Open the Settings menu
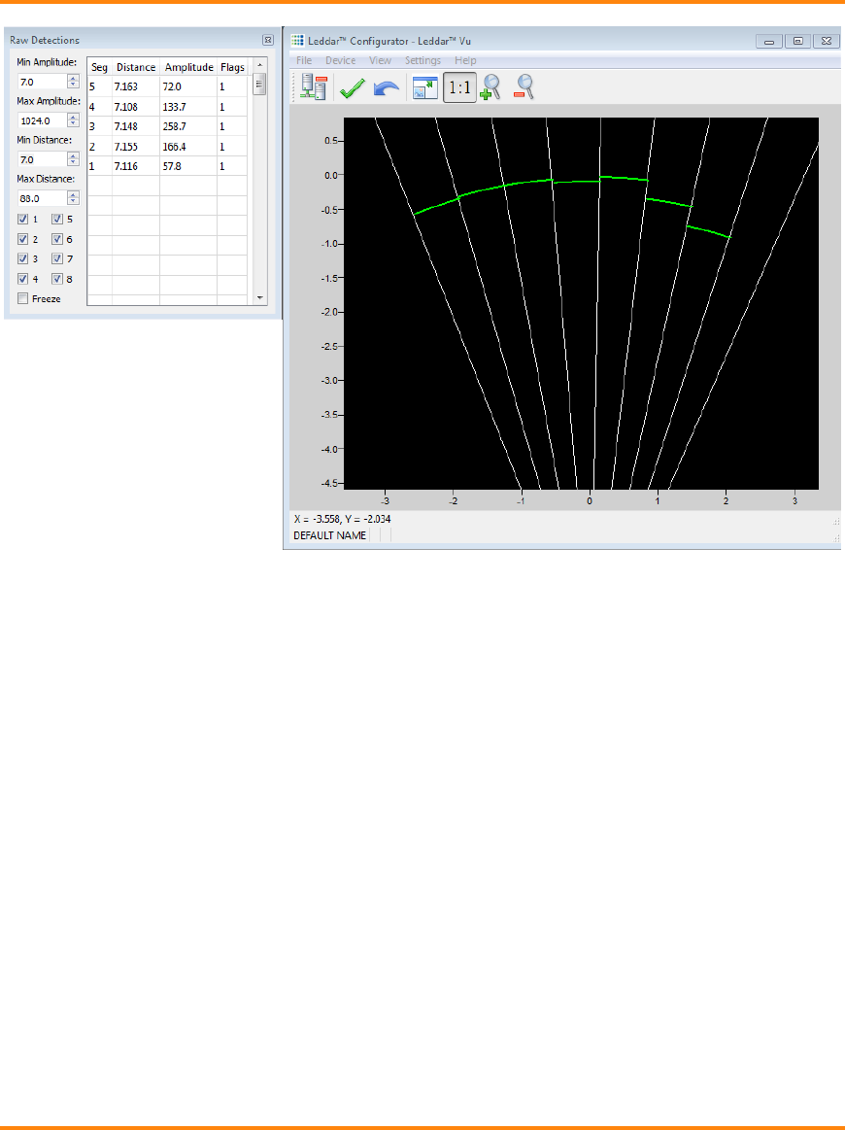The height and width of the screenshot is (1130, 845). (422, 60)
